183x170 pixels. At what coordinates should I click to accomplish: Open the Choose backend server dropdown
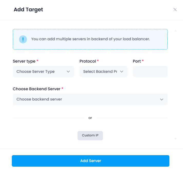tap(90, 99)
